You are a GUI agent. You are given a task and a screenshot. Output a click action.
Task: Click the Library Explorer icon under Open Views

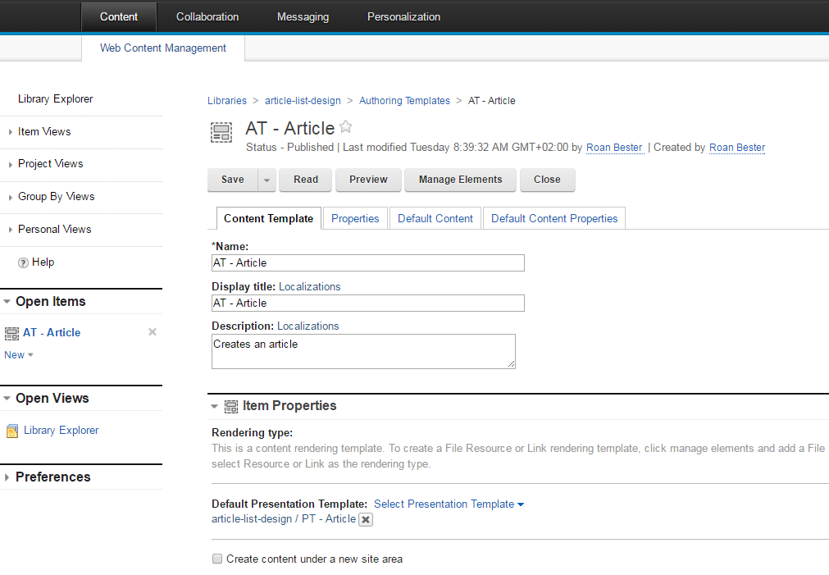12,431
